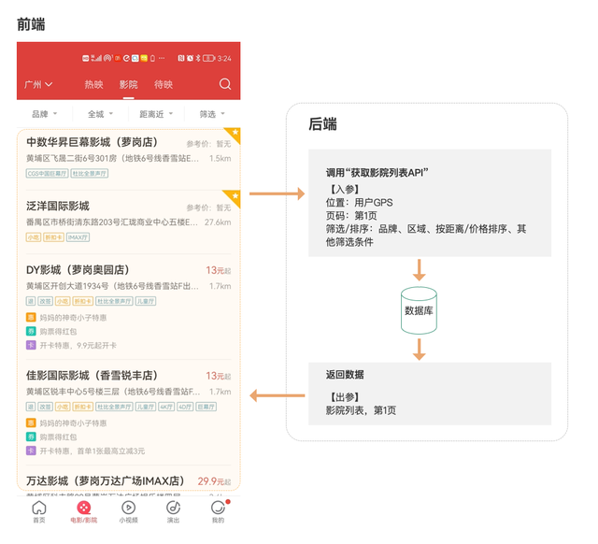
Task: Click 影院列表，第1页 output line
Action: 361,410
